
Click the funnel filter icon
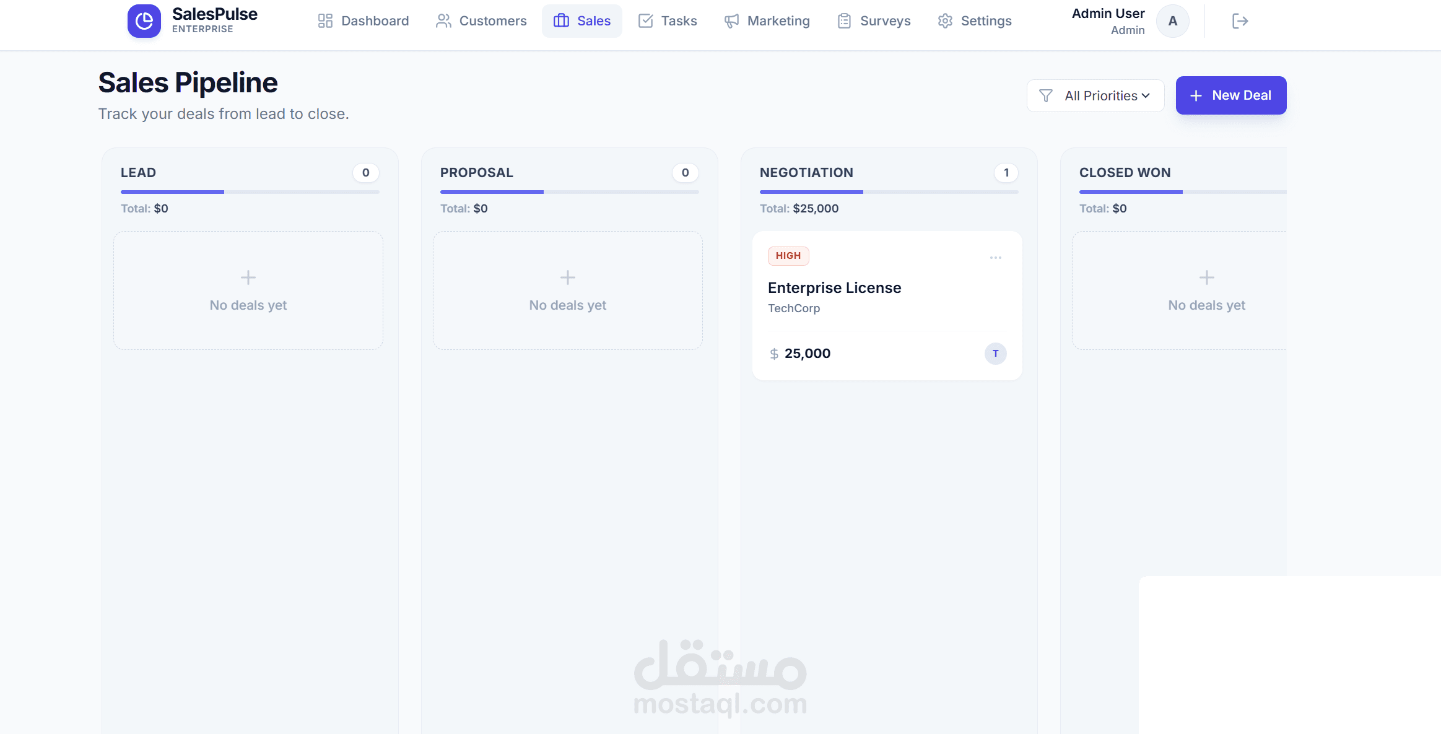[1046, 96]
